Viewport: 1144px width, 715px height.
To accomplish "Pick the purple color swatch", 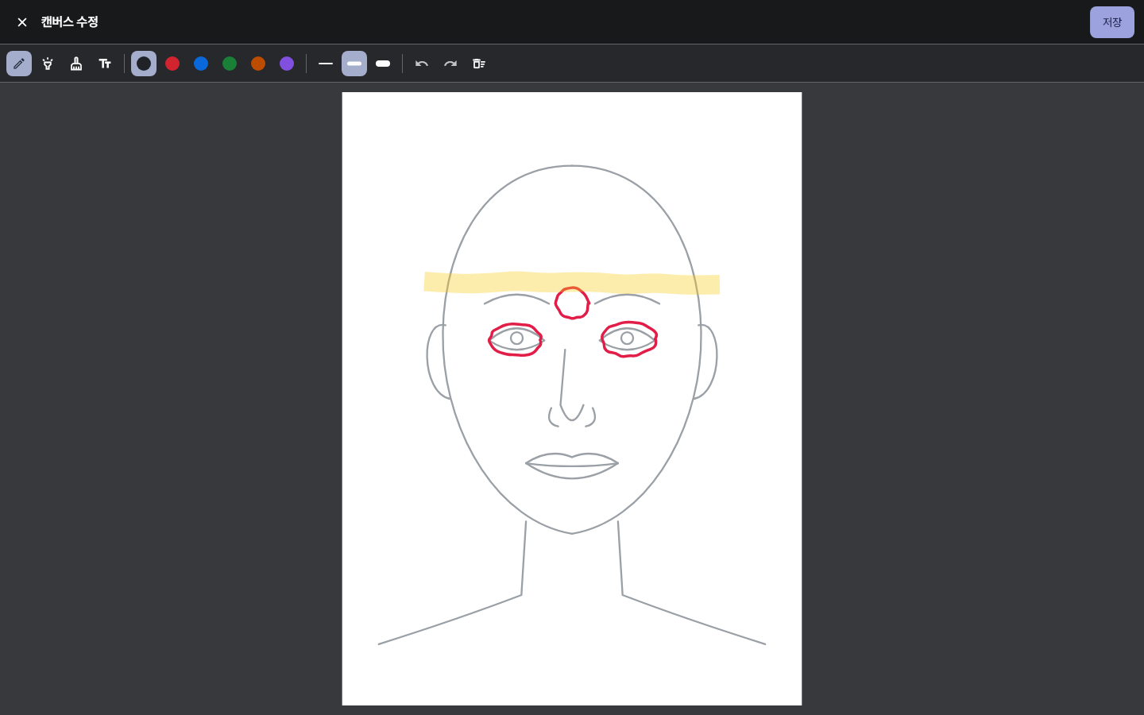I will (x=287, y=64).
